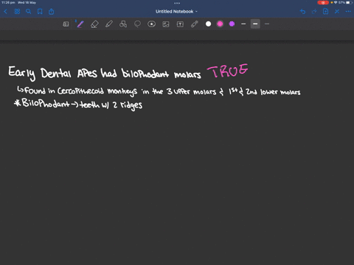Activate the laser pointer tool

[x=195, y=24]
